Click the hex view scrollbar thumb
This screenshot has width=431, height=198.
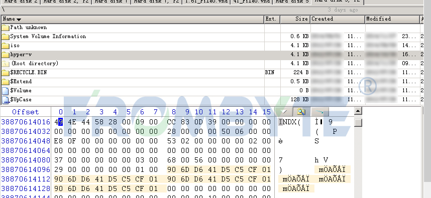pos(358,123)
